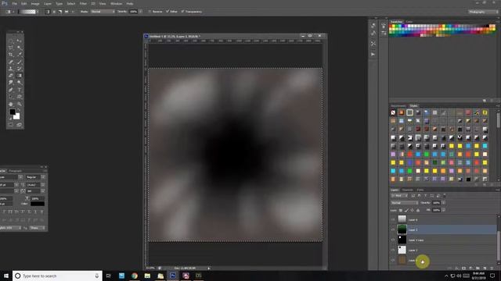Select the Gradient tool in the toolbox

[x=19, y=76]
